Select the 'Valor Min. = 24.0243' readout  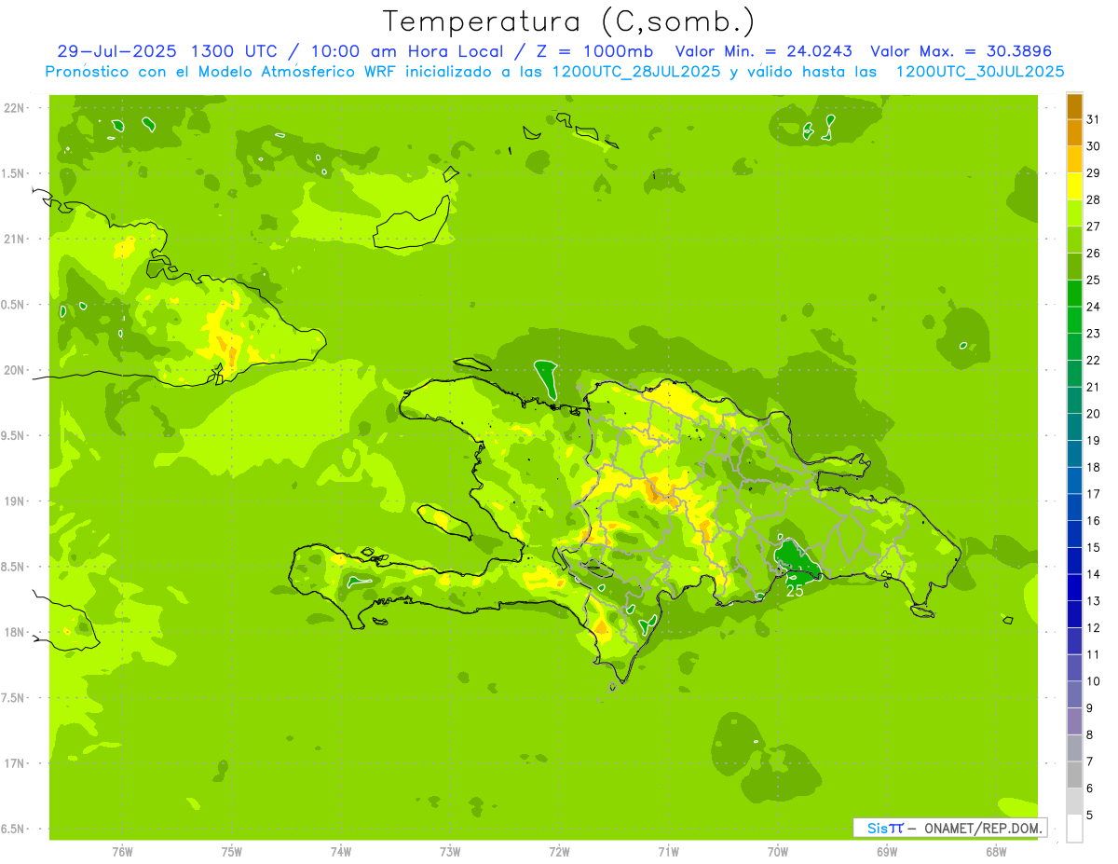point(764,51)
